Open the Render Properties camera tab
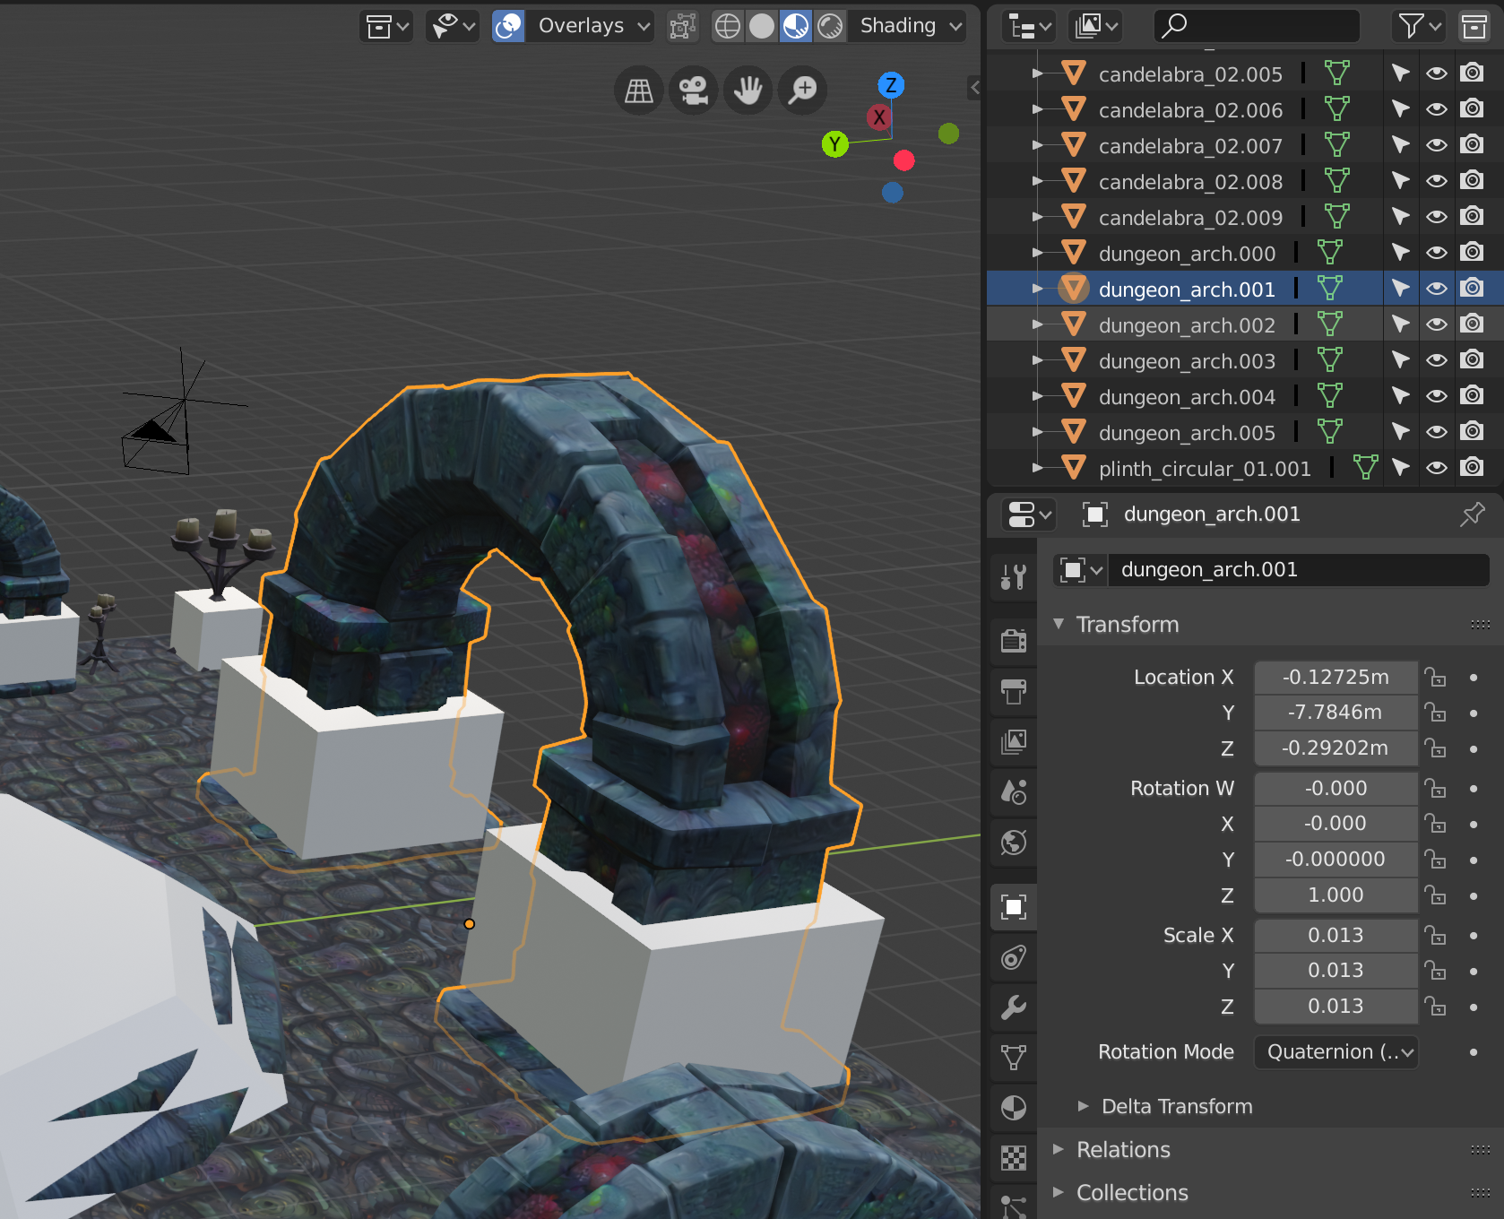 click(1013, 640)
